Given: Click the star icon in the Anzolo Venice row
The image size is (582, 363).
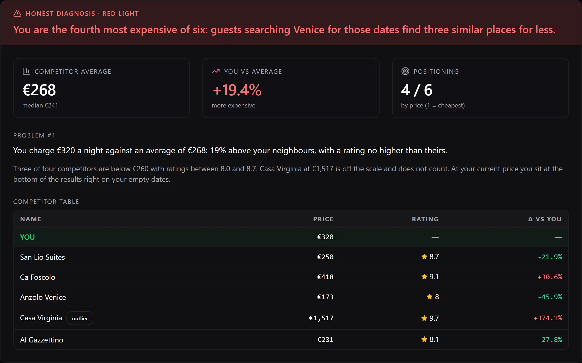Looking at the screenshot, I should click(x=429, y=297).
